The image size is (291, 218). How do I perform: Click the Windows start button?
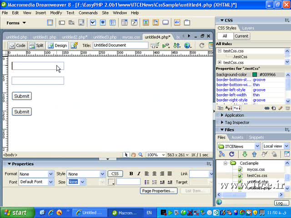tap(17, 213)
